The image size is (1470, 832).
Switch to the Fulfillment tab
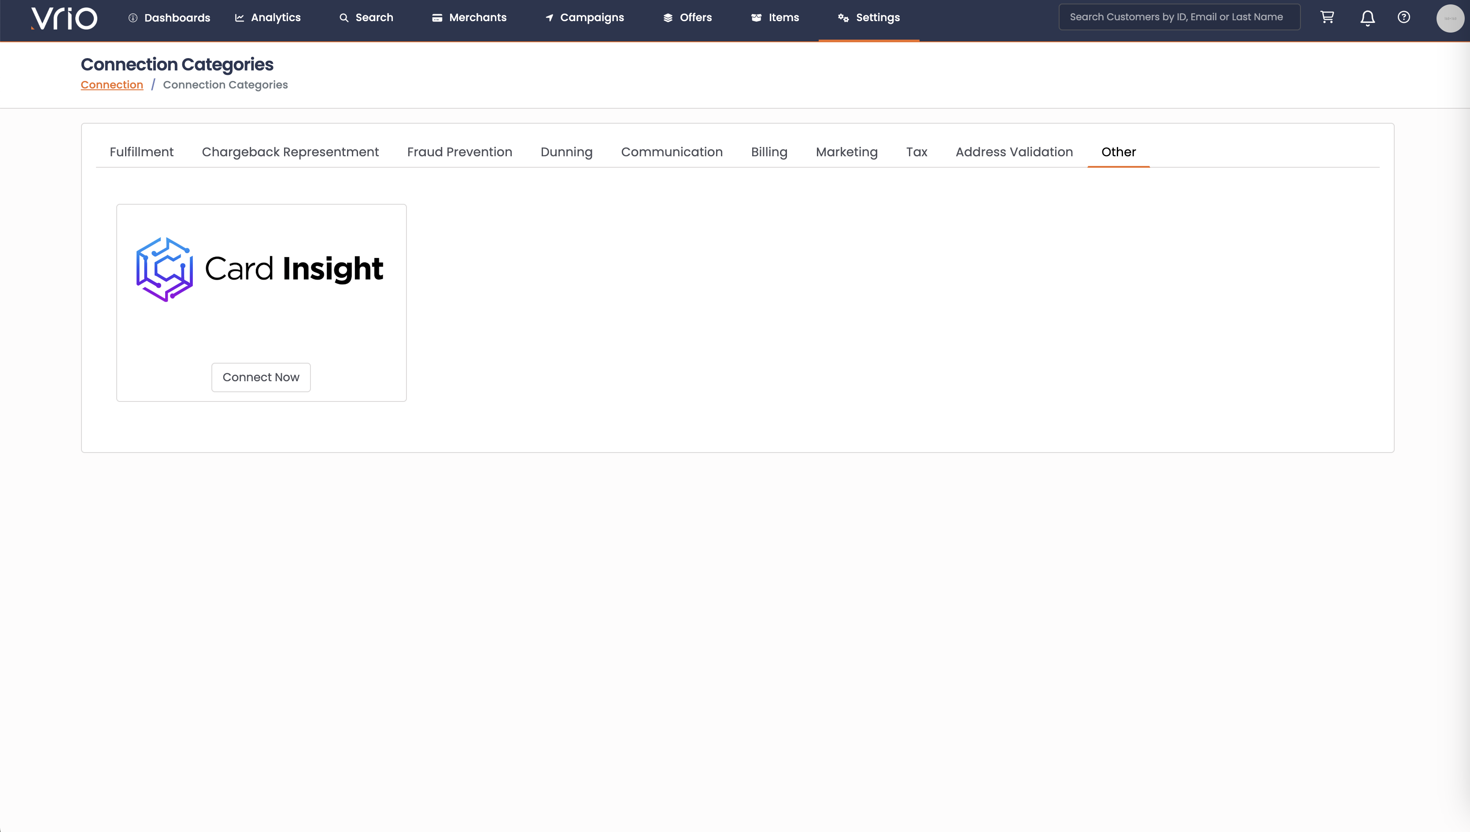point(141,152)
